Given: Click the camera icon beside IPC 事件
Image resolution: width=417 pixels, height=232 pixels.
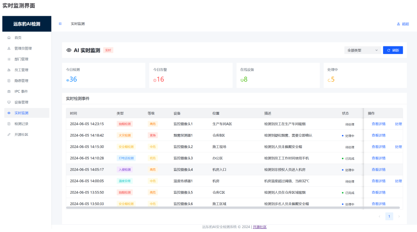Looking at the screenshot, I should (x=9, y=91).
